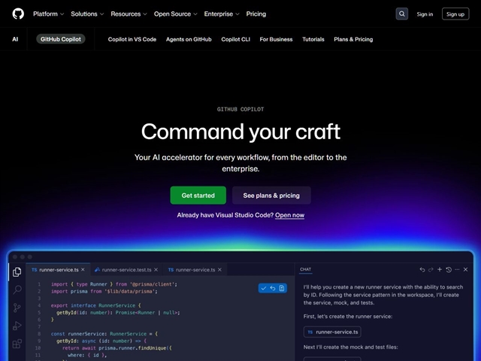Click the 'Command your craft' heading
The height and width of the screenshot is (361, 481).
[240, 132]
